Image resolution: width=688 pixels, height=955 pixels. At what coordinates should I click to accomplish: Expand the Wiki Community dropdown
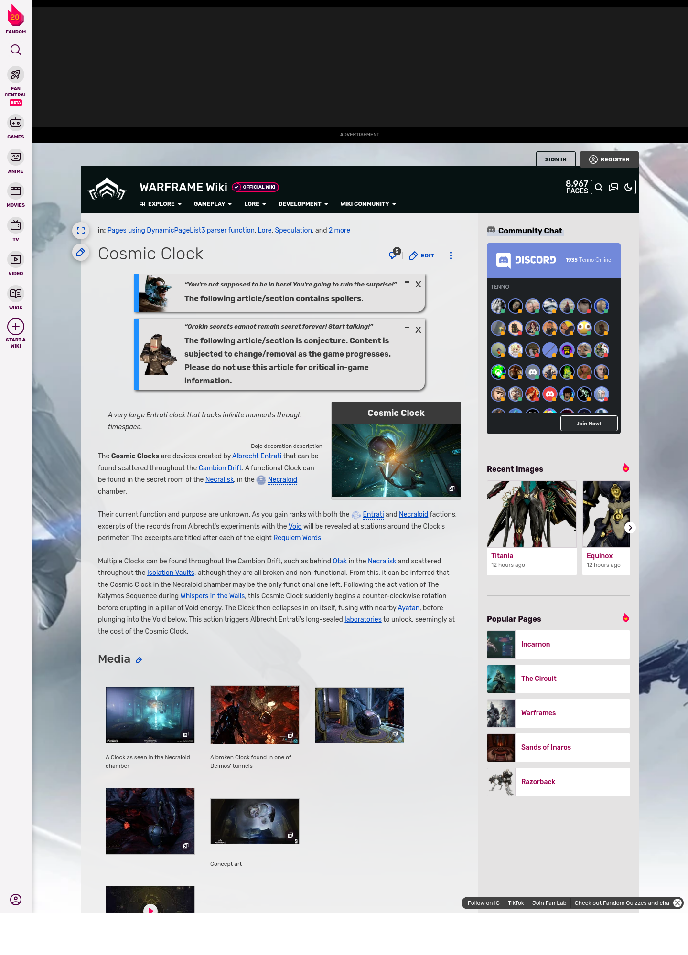pos(368,204)
